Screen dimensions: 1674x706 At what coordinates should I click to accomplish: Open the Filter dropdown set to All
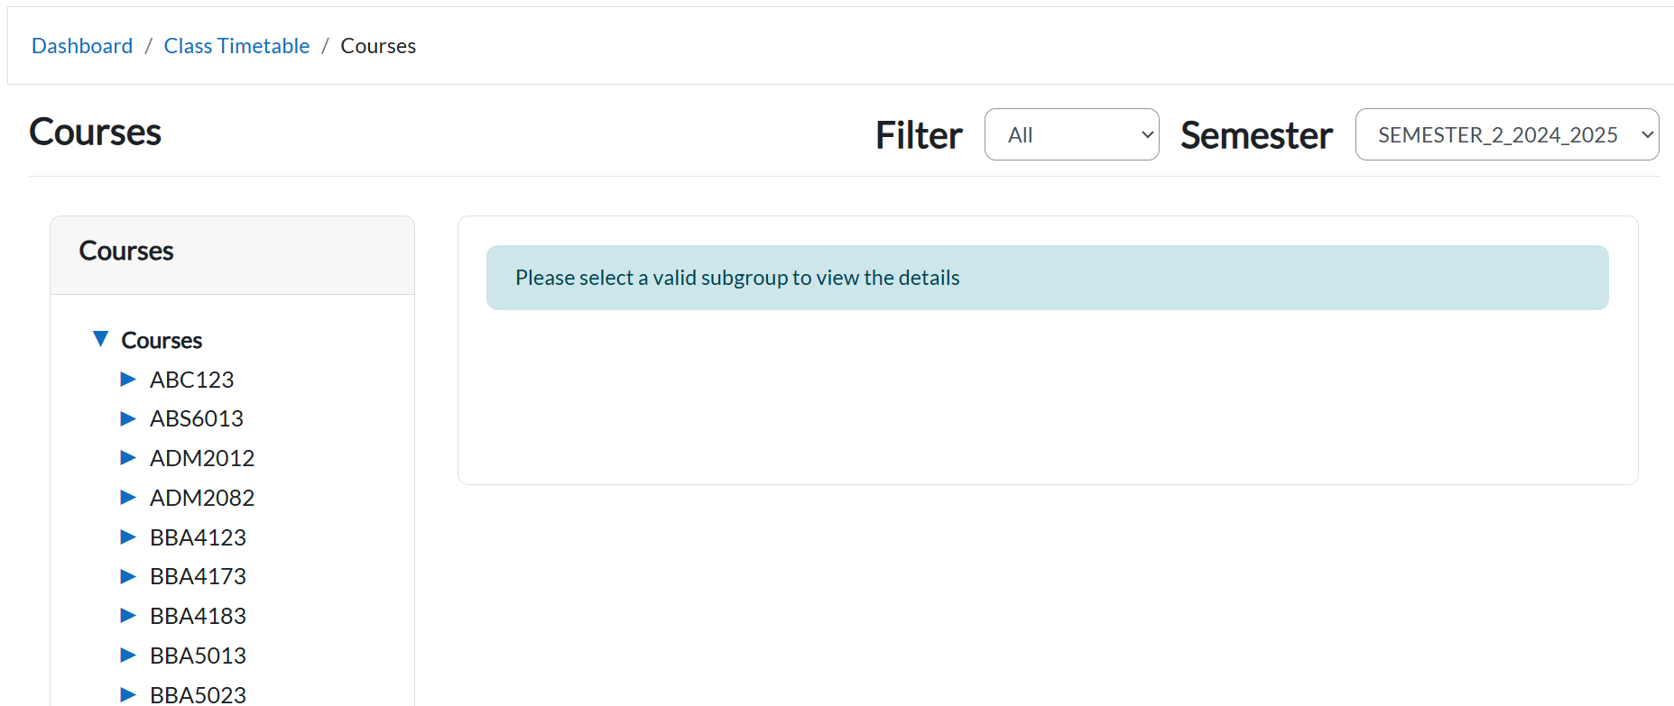[1071, 135]
